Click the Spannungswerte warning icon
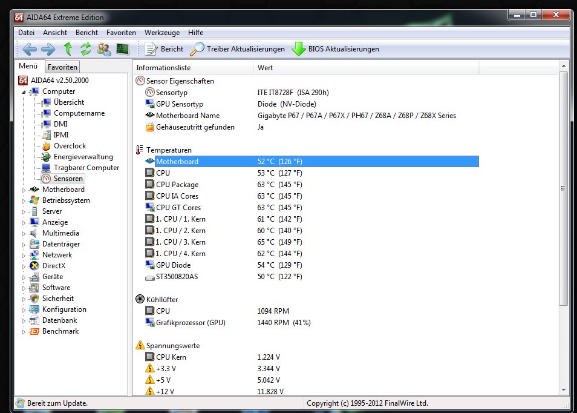 [x=140, y=345]
